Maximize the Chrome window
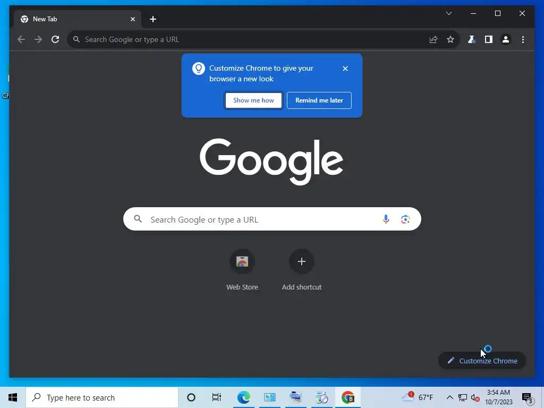 click(x=497, y=13)
